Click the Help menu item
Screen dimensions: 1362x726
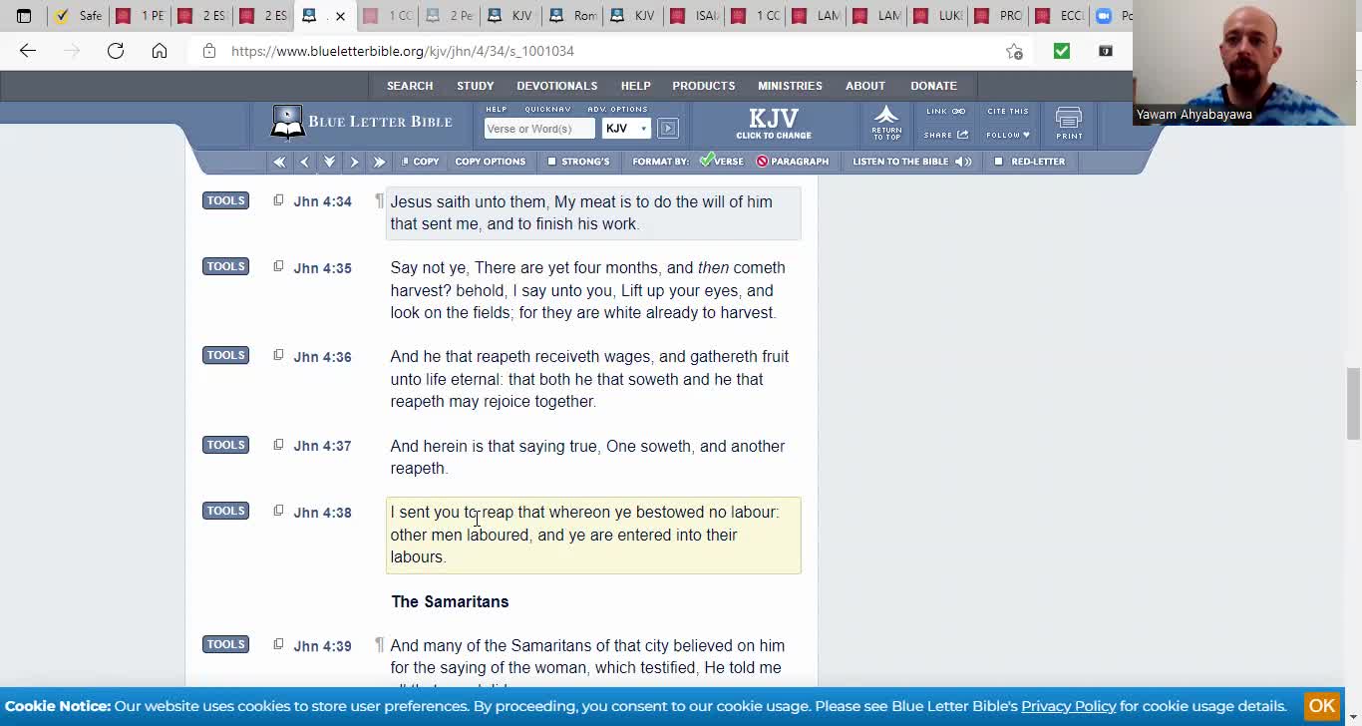pos(635,86)
